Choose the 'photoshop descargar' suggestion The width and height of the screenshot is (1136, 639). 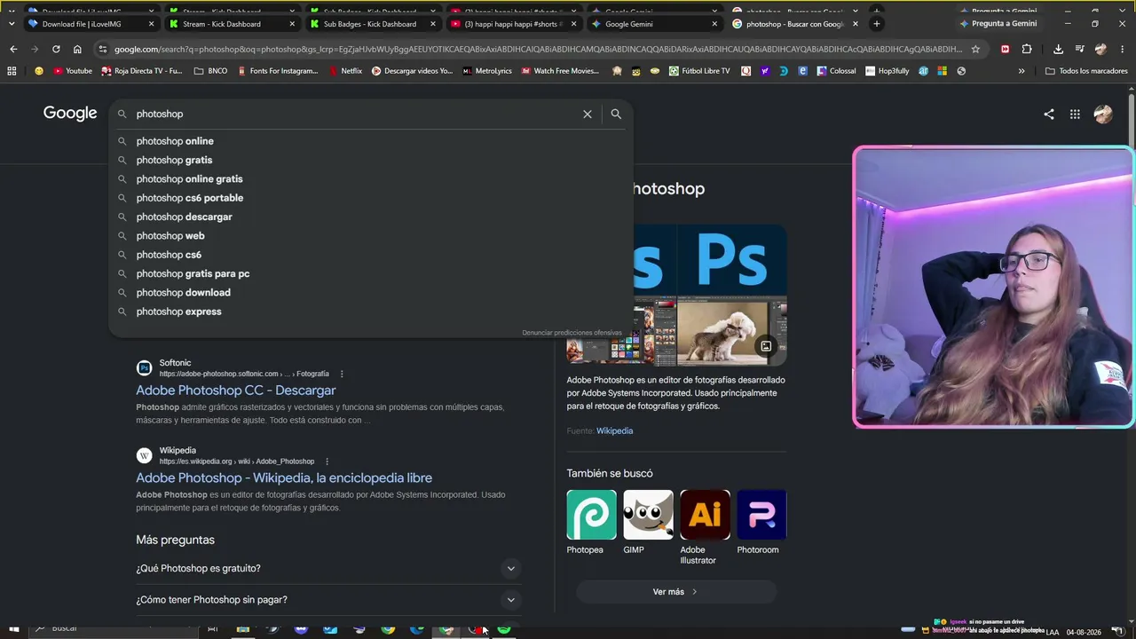click(x=371, y=217)
